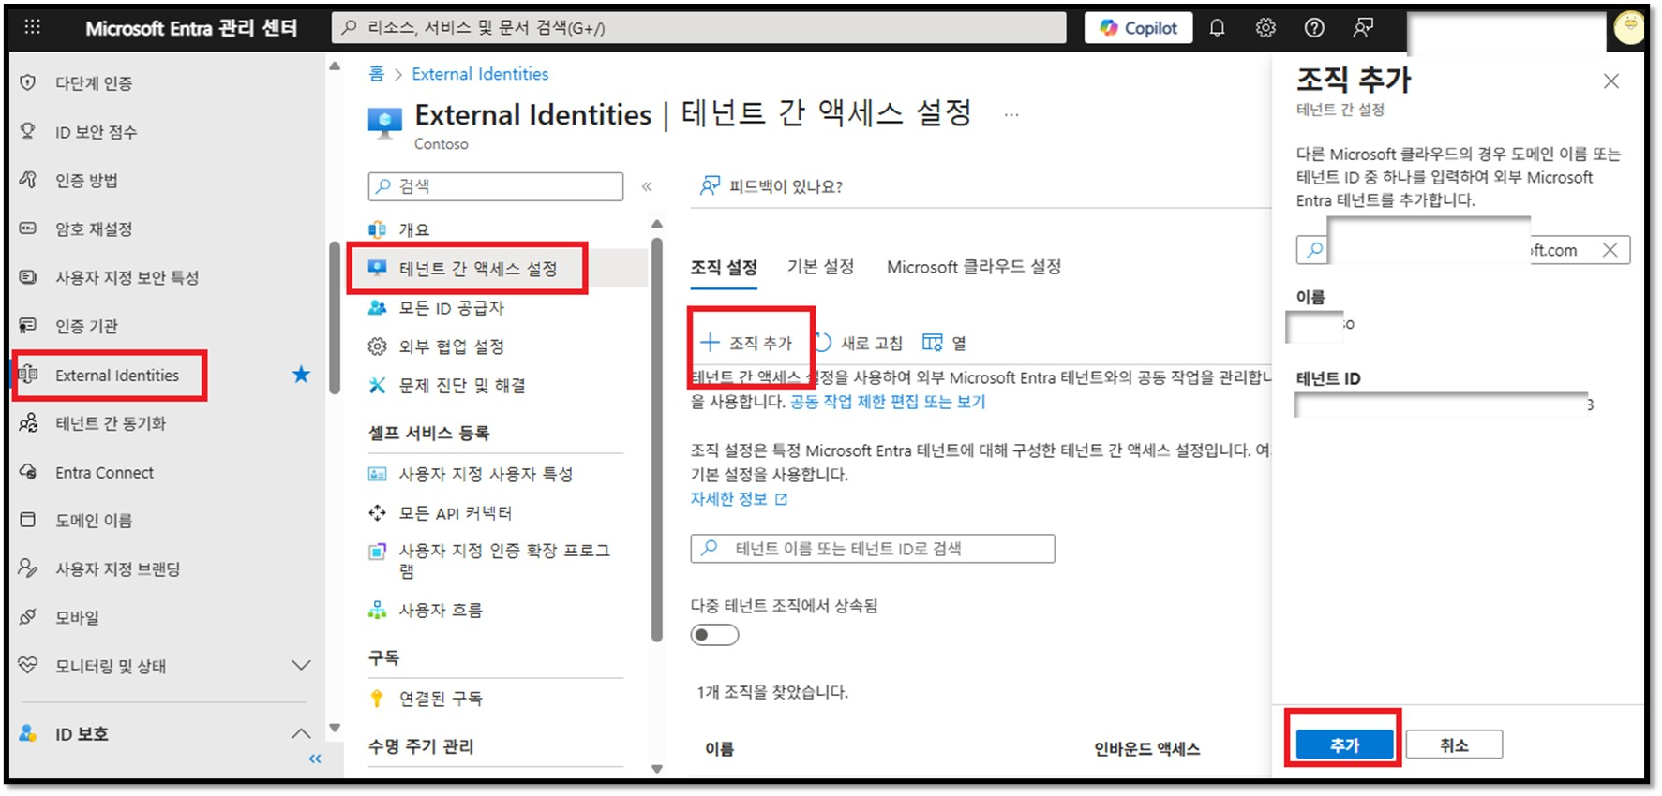Click the 인바운드 액세스 column header
1662x796 pixels.
coord(1146,749)
